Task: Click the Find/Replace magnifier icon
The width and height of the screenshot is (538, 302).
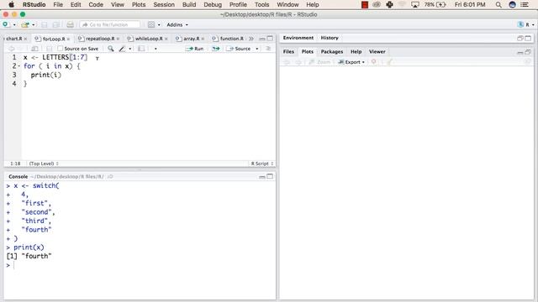Action: coord(110,49)
